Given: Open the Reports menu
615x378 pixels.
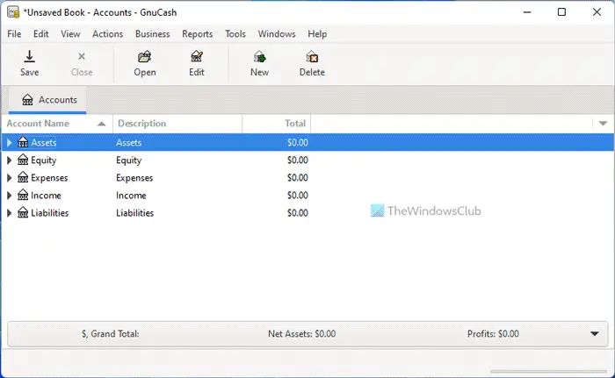Looking at the screenshot, I should [198, 34].
